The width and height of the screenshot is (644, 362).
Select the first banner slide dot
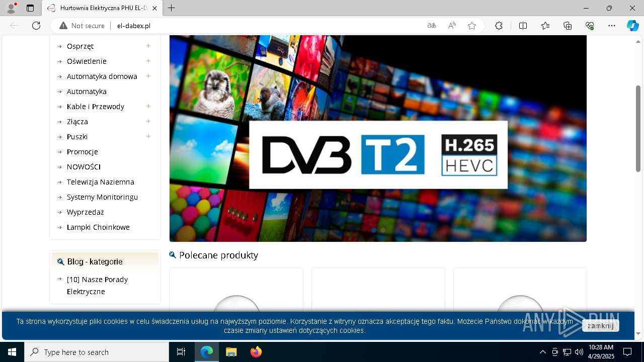click(373, 230)
